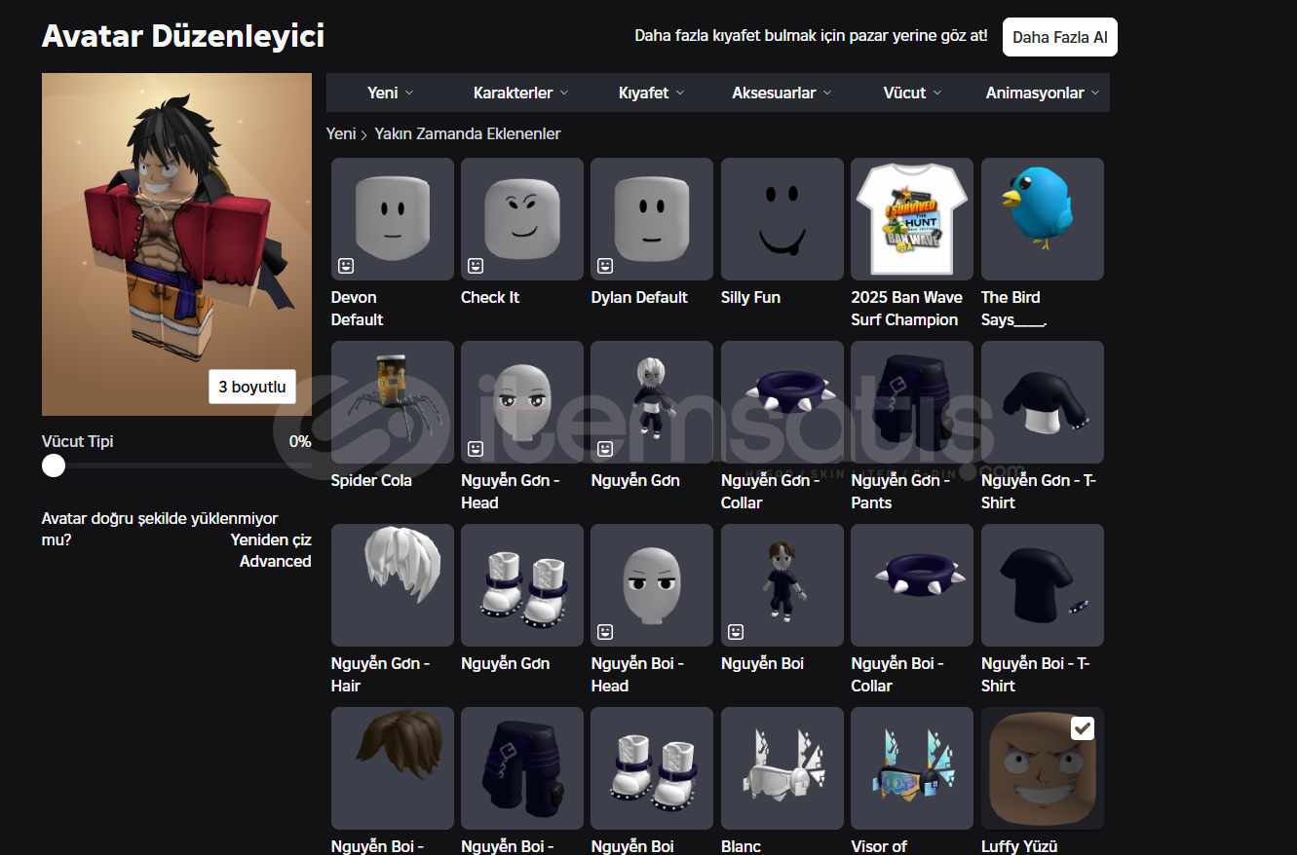Equip the 2025 Ban Wave Surf Champion shirt
This screenshot has width=1297, height=855.
pos(912,219)
